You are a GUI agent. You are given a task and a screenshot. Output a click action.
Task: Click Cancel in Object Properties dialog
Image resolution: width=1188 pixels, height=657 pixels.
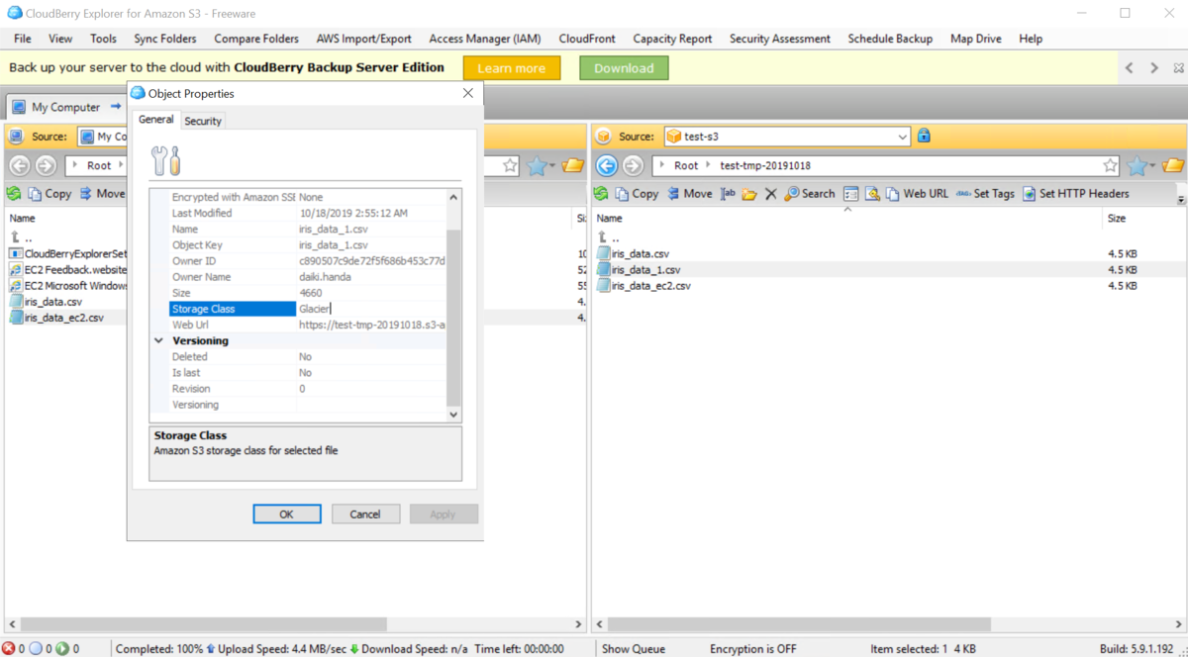(365, 514)
